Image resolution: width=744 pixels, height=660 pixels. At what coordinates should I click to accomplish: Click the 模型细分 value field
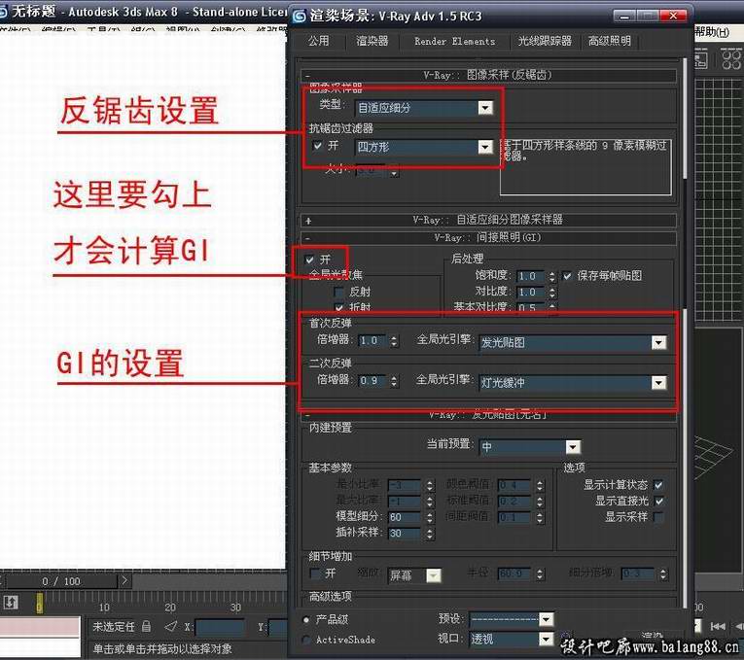405,517
